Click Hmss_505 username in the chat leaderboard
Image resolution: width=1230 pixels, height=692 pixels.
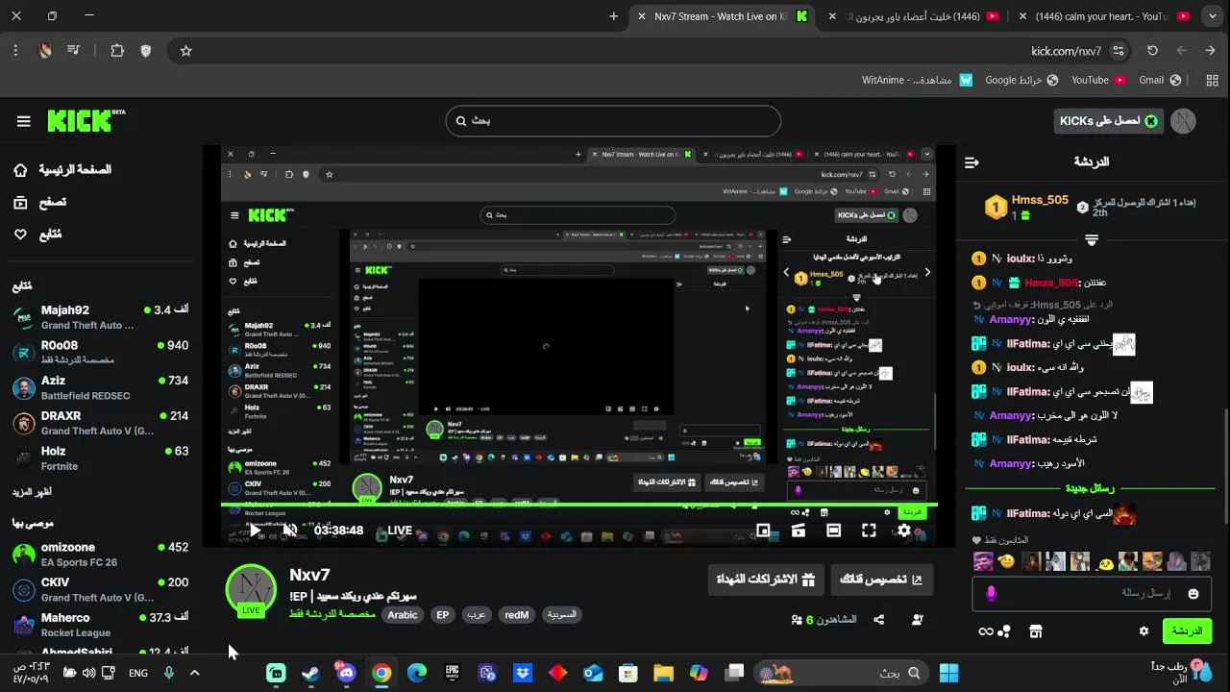click(x=1040, y=200)
